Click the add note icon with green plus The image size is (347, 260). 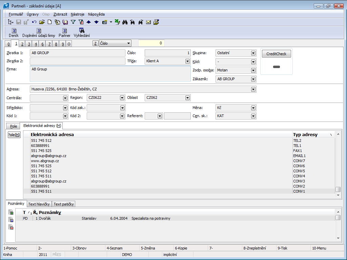point(11,213)
